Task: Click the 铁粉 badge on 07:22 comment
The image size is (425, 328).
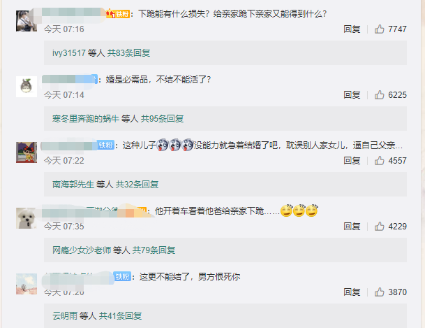Action: pyautogui.click(x=105, y=145)
